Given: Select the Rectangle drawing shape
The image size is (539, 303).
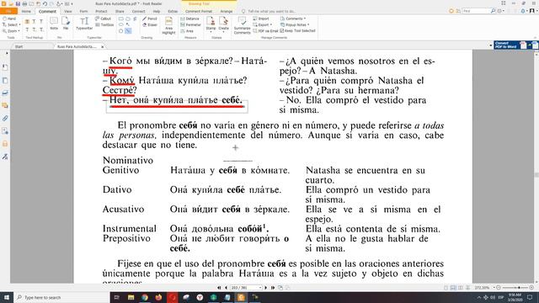Looking at the screenshot, I should pos(121,19).
